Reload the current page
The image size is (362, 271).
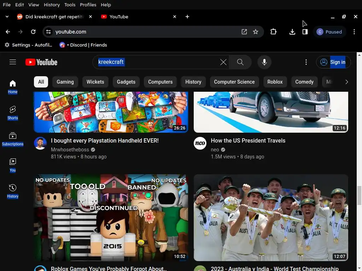[x=33, y=32]
